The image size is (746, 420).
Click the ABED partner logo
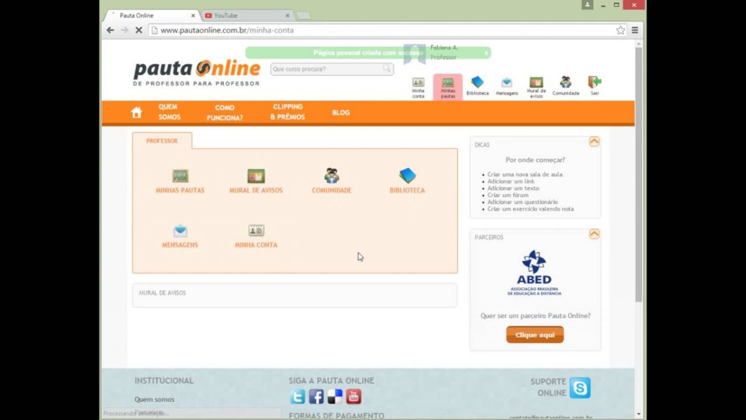pos(534,273)
